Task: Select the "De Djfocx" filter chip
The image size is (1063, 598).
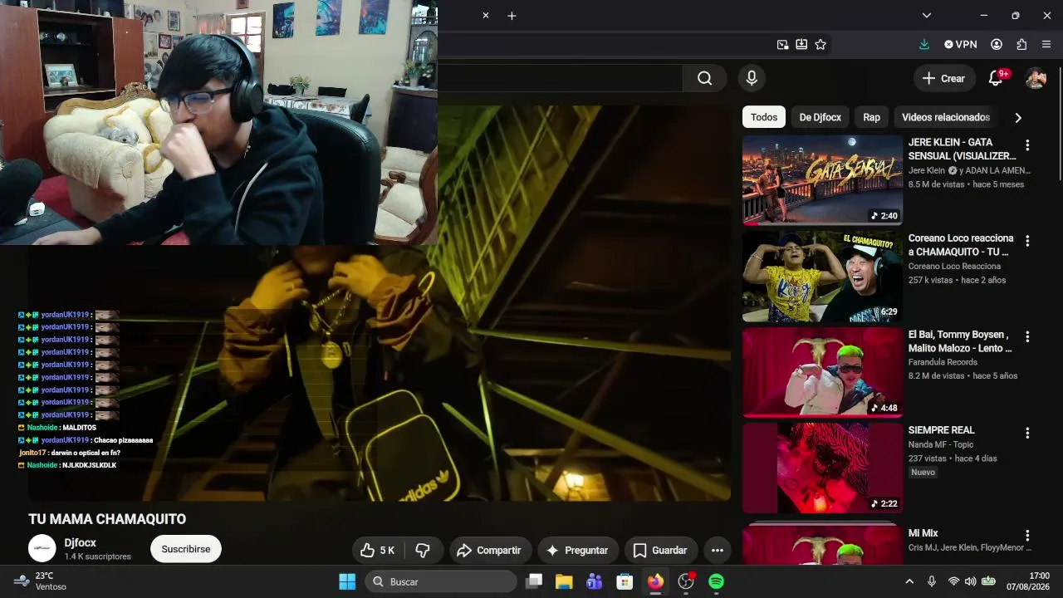Action: coord(821,117)
